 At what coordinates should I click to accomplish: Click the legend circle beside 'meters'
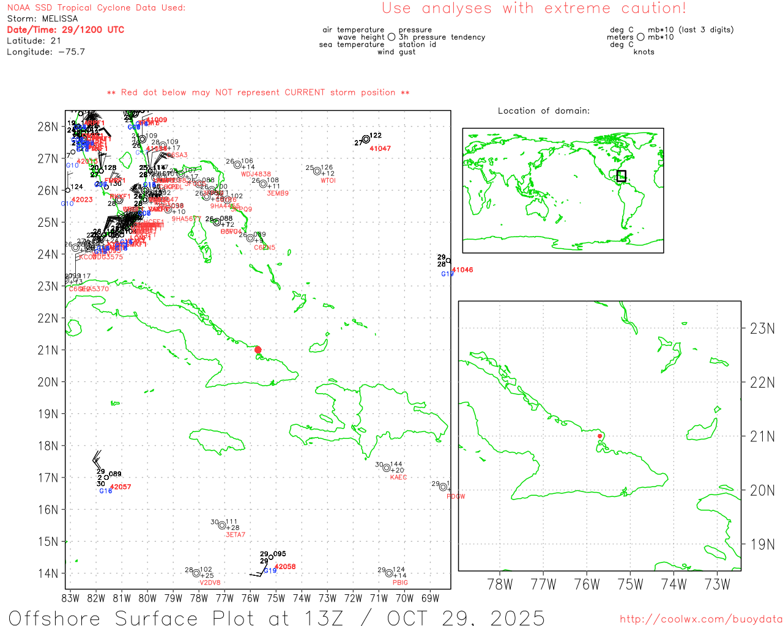tap(640, 37)
